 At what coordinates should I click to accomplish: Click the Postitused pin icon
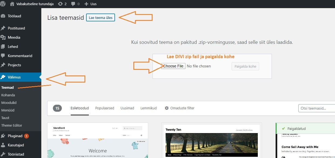click(x=3, y=28)
